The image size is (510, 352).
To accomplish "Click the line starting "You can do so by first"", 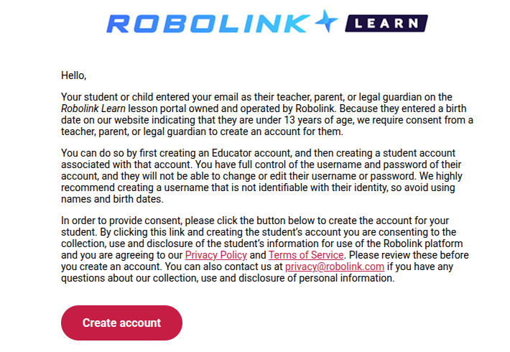I will pyautogui.click(x=259, y=153).
